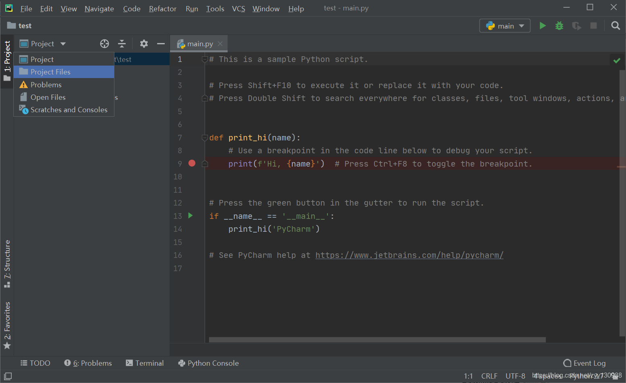The width and height of the screenshot is (626, 383).
Task: Open the 6: Problems tool window
Action: (88, 363)
